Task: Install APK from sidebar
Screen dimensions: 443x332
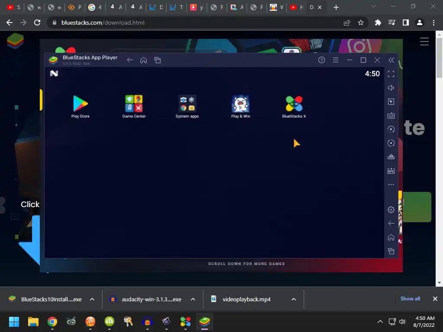Action: click(x=391, y=171)
